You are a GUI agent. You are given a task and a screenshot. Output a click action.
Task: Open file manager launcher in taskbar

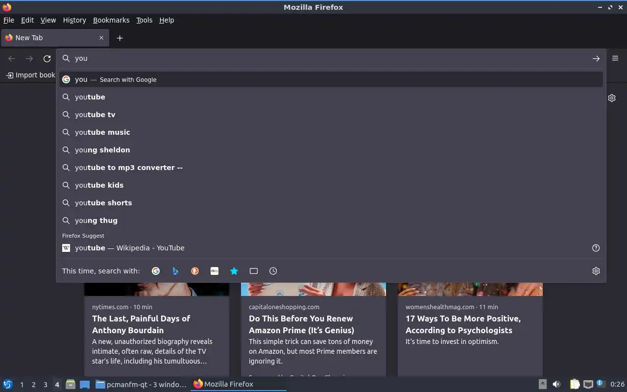pos(71,384)
